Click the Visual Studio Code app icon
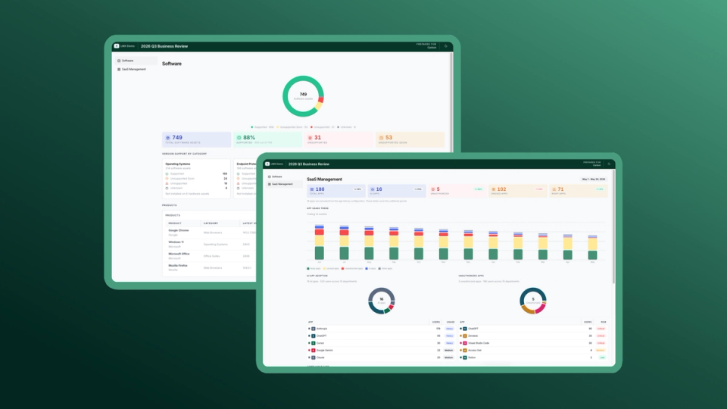Viewport: 727px width, 409px height. [x=465, y=343]
